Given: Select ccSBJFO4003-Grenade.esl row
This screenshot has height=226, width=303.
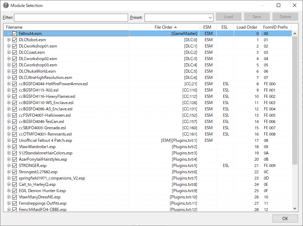Looking at the screenshot, I should pos(148,128).
